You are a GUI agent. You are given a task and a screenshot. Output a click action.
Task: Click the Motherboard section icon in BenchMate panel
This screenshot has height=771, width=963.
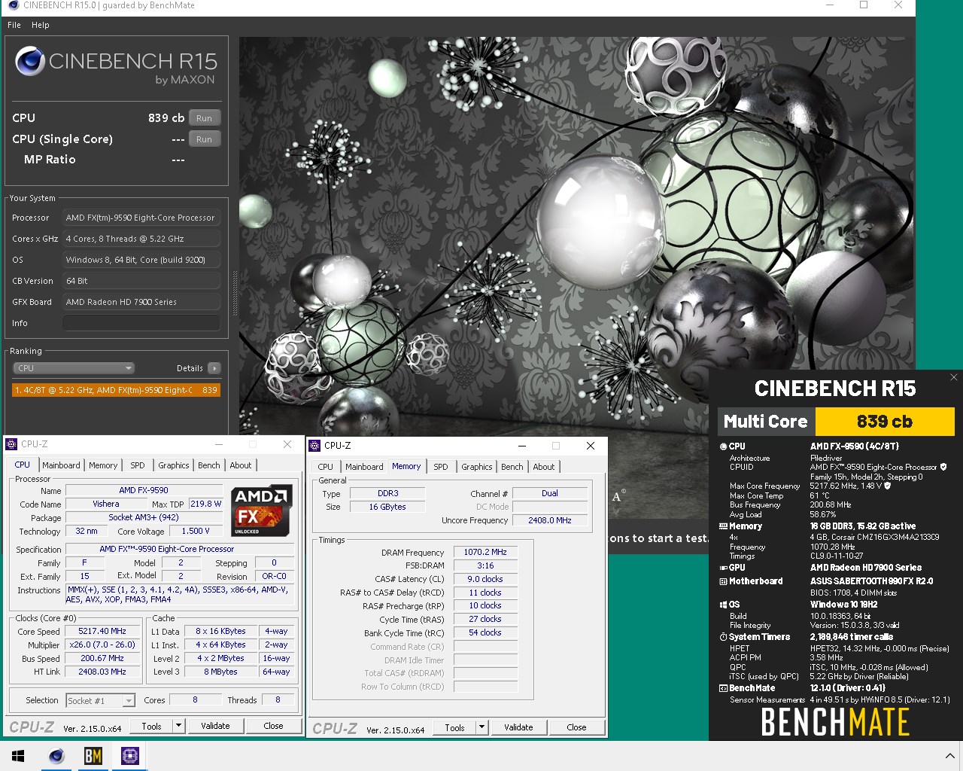(x=724, y=581)
